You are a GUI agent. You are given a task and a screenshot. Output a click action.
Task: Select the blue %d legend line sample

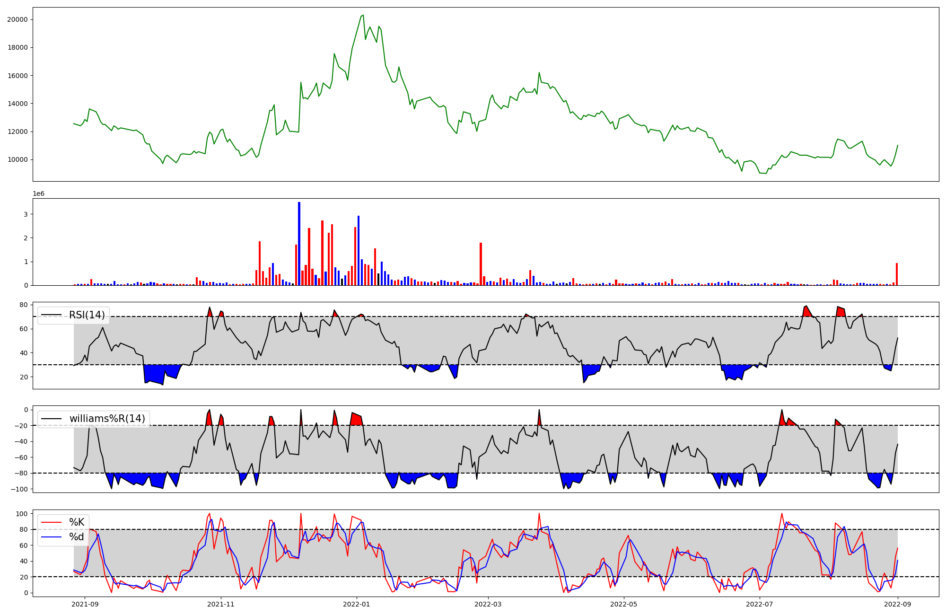click(x=52, y=537)
